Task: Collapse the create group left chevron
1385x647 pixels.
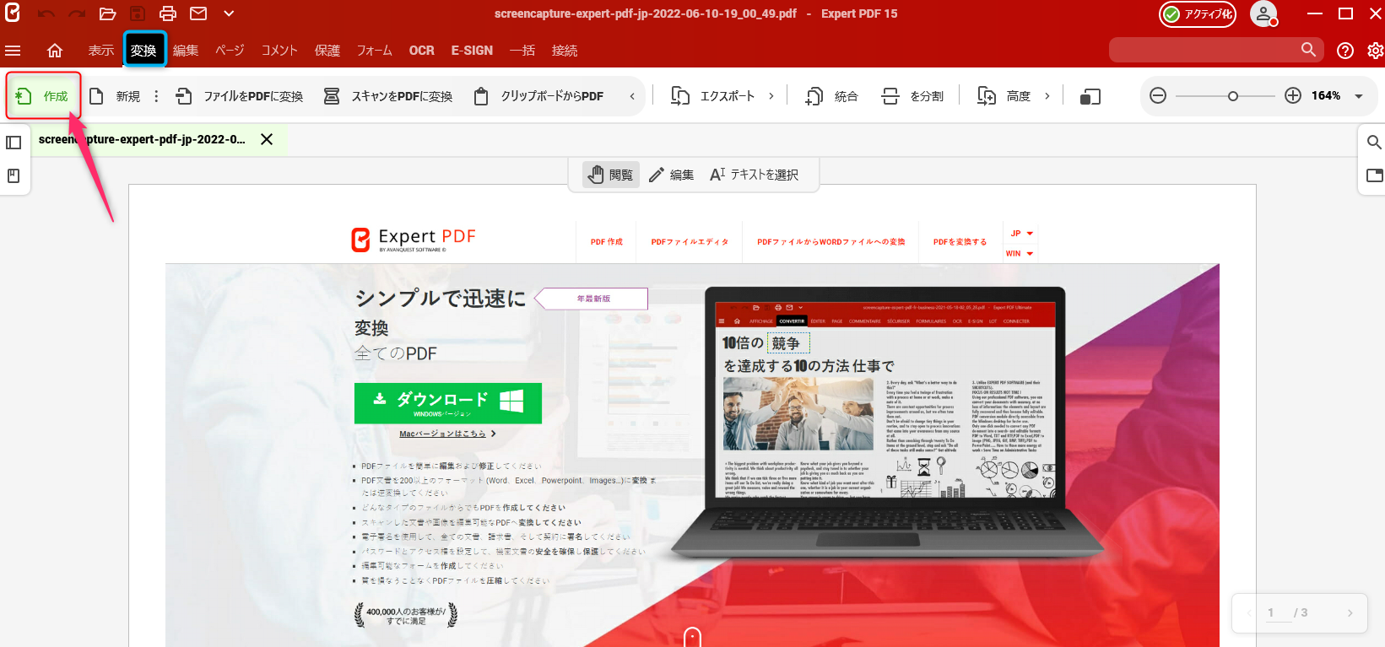Action: 632,96
